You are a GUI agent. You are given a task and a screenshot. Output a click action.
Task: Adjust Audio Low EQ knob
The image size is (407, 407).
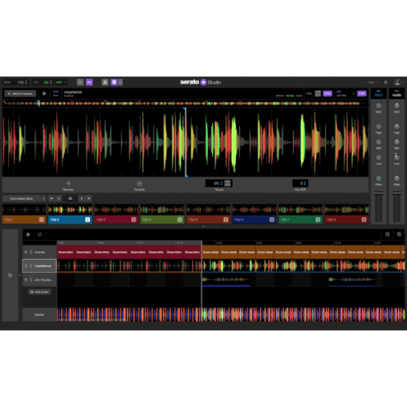click(x=396, y=157)
